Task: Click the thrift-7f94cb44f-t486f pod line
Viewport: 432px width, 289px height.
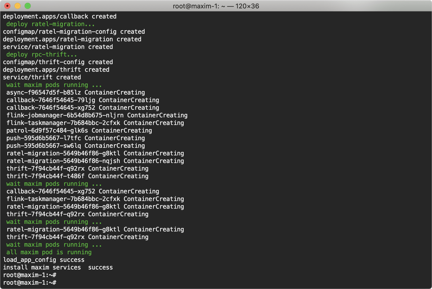Action: tap(77, 176)
